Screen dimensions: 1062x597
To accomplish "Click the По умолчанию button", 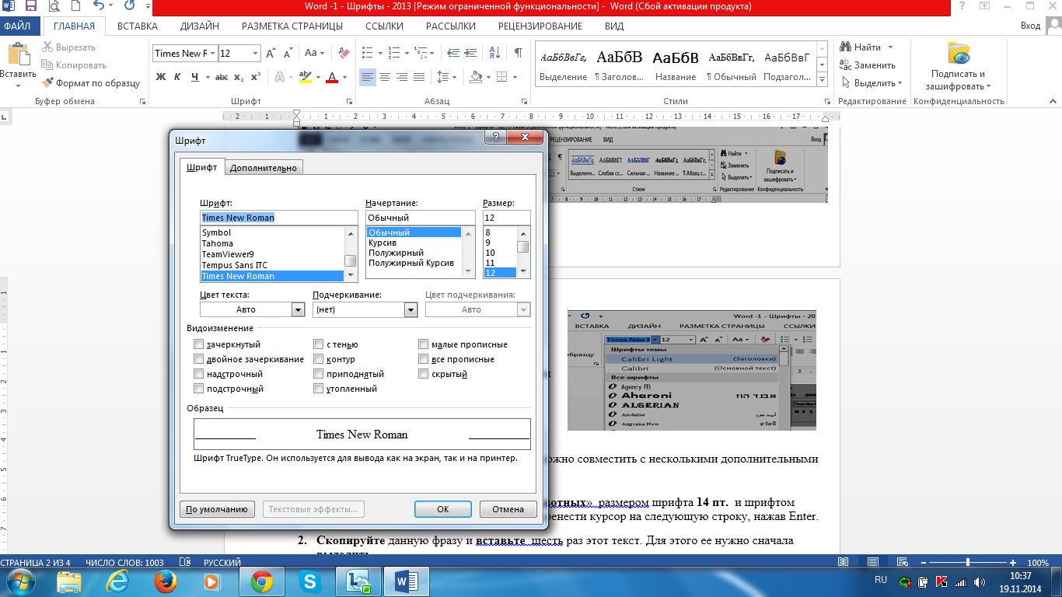I will click(217, 509).
